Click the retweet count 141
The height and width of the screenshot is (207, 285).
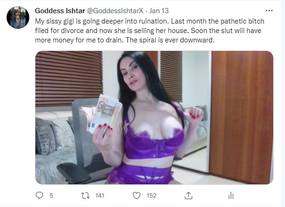(100, 196)
